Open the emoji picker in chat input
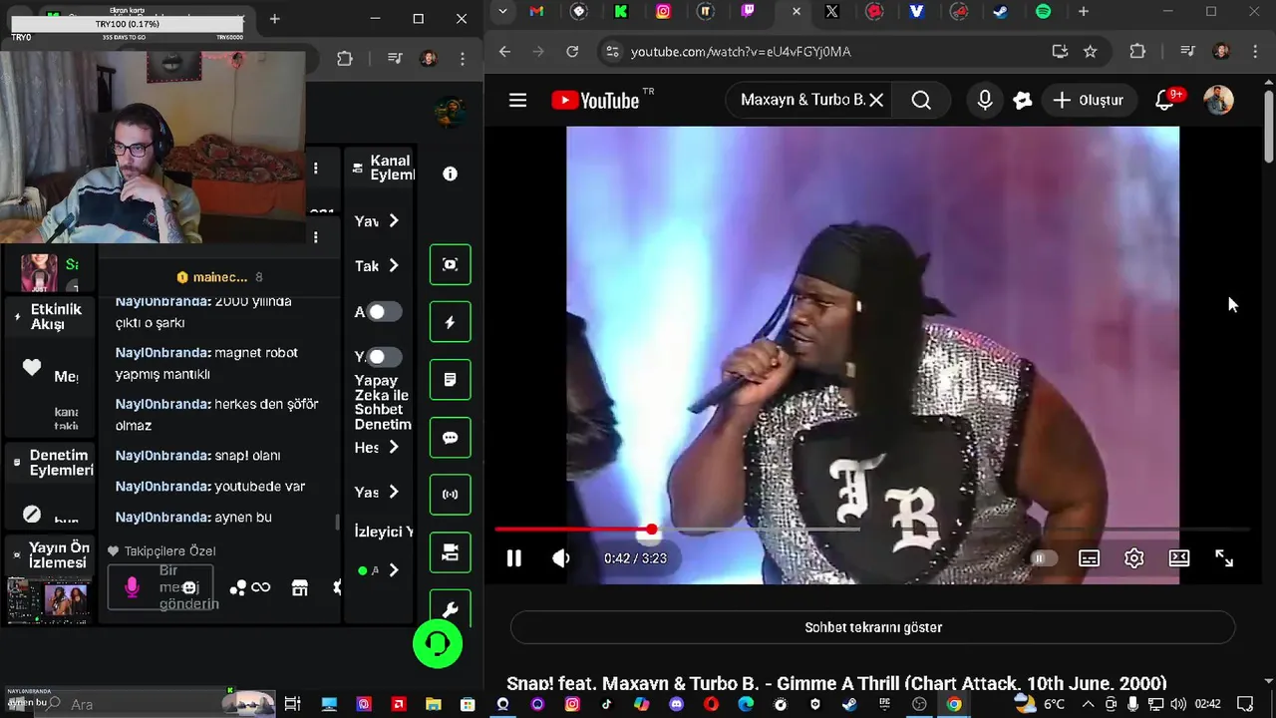Viewport: 1276px width, 718px height. pyautogui.click(x=189, y=588)
